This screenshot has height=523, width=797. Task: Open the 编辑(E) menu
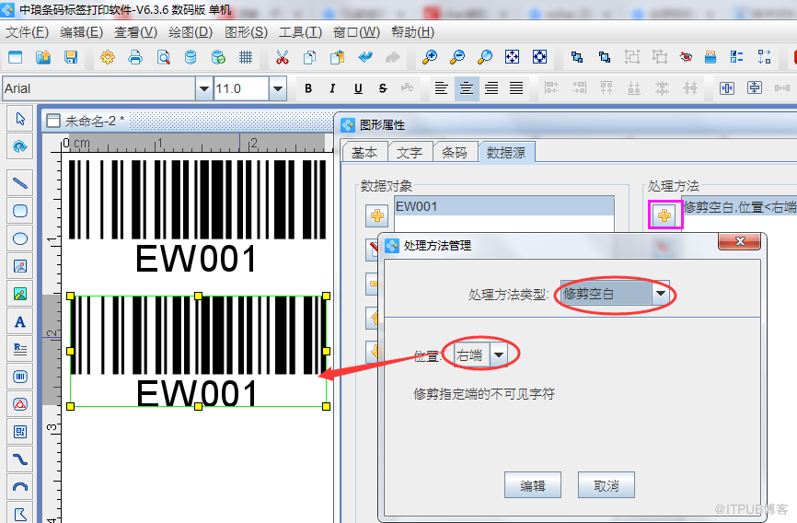point(81,32)
